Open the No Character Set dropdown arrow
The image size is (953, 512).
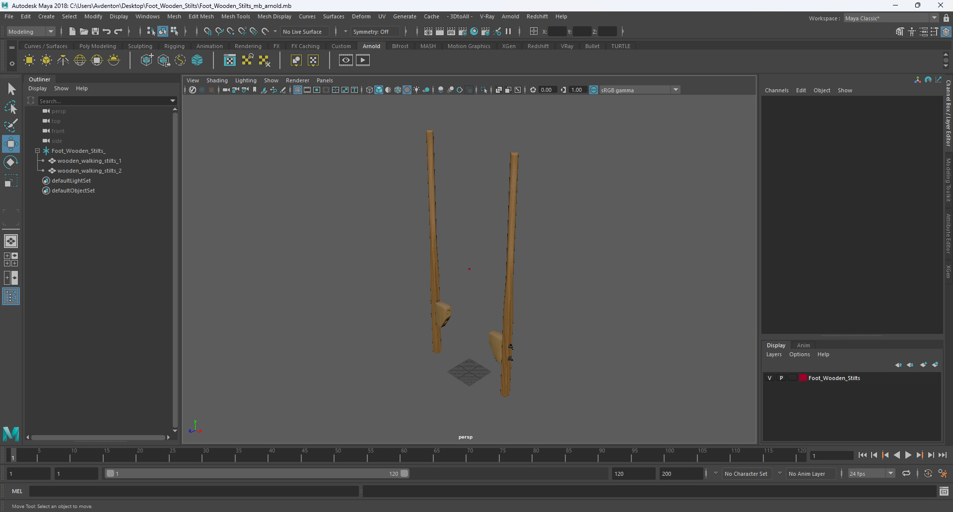[x=716, y=474]
